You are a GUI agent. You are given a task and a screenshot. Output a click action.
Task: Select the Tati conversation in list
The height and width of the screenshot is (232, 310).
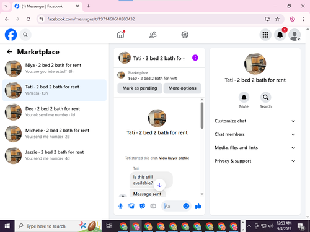[x=55, y=90]
